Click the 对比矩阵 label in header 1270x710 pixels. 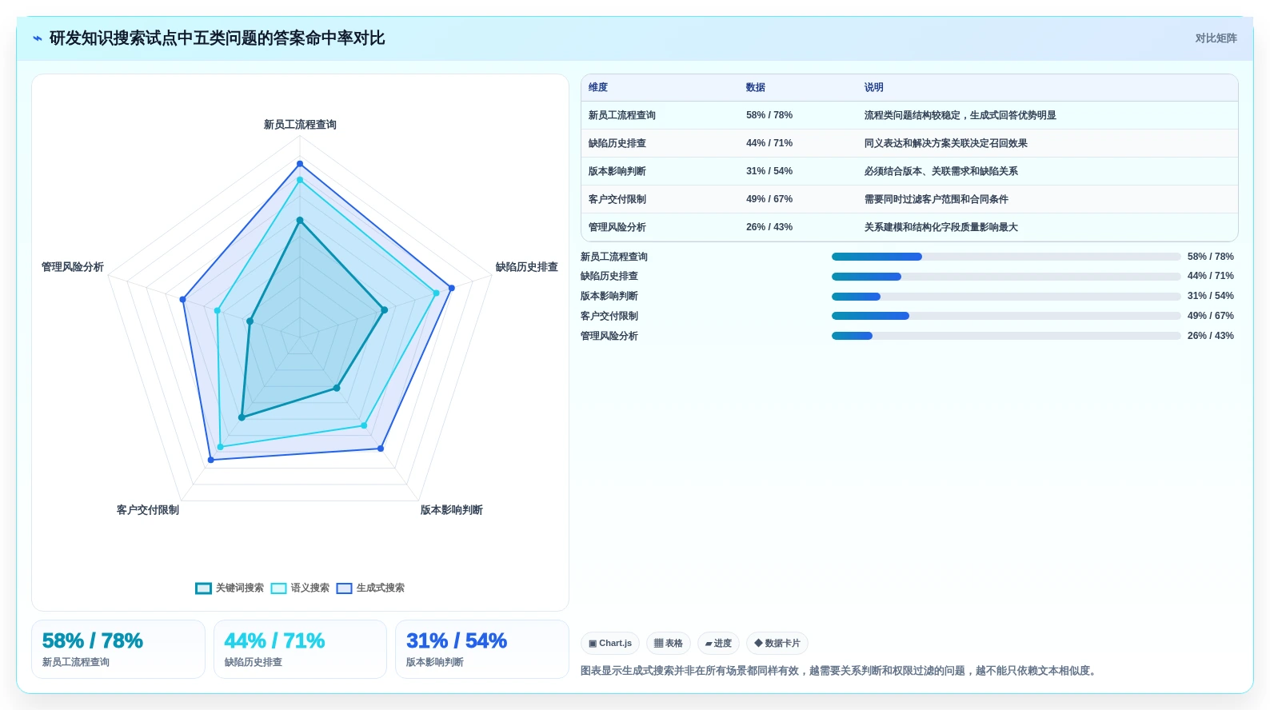point(1216,38)
